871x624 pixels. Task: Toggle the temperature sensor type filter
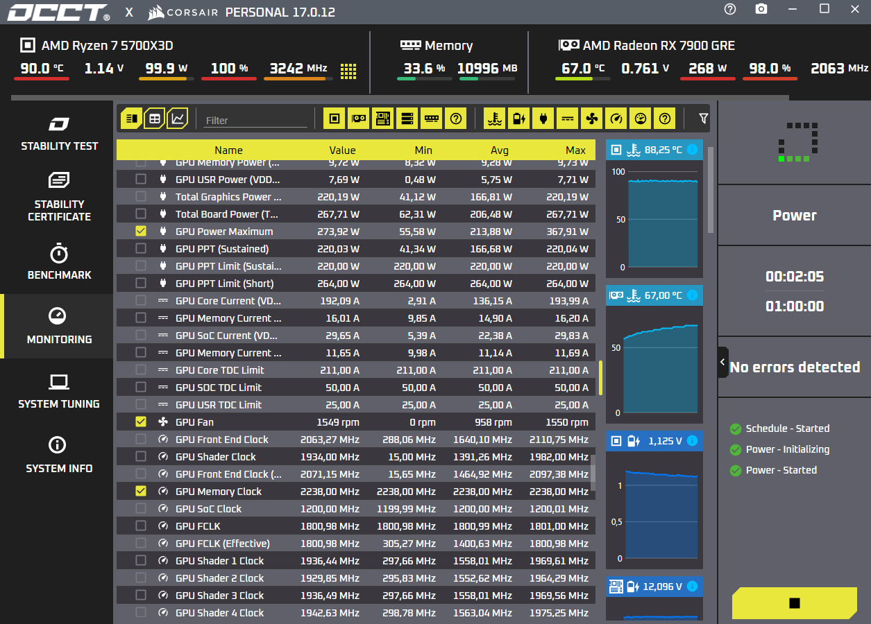coord(495,119)
